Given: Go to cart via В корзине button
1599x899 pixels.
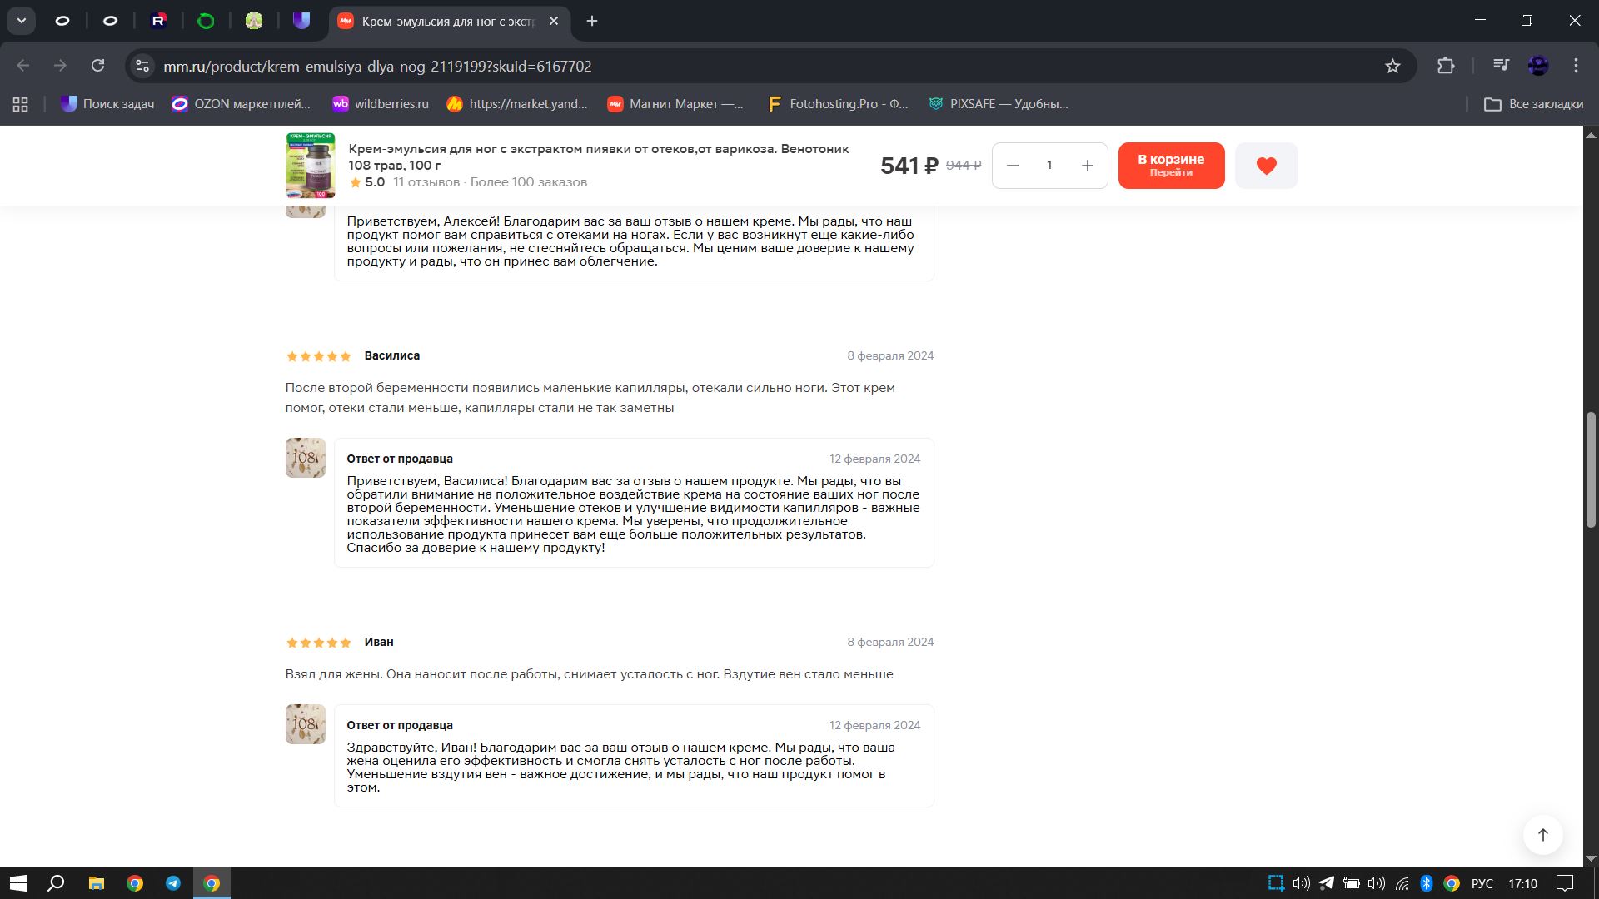Looking at the screenshot, I should pos(1171,166).
